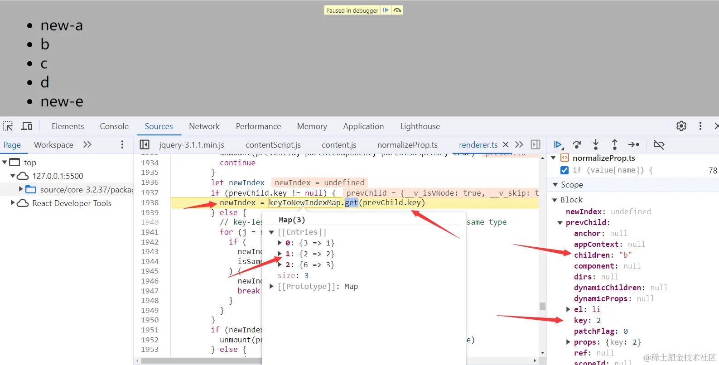
Task: Toggle the debugger sidebar icon
Action: (536, 144)
